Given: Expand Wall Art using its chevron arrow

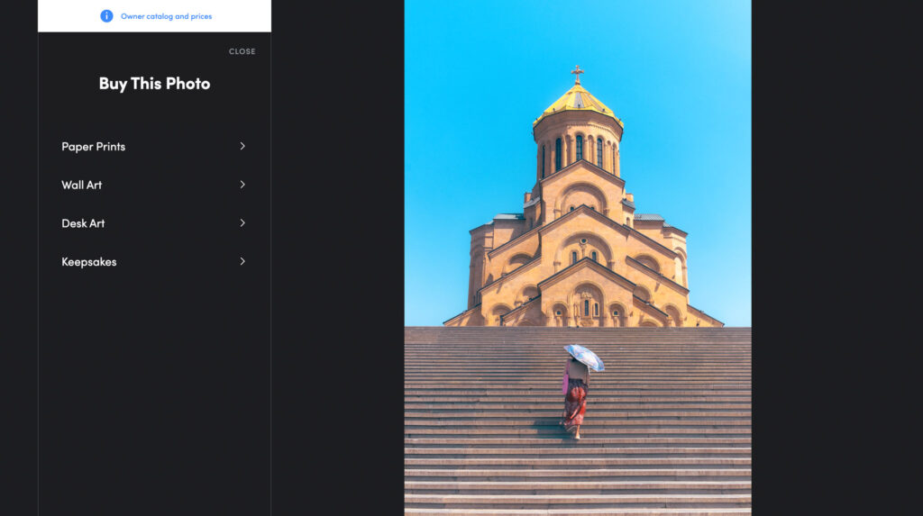Looking at the screenshot, I should point(242,185).
